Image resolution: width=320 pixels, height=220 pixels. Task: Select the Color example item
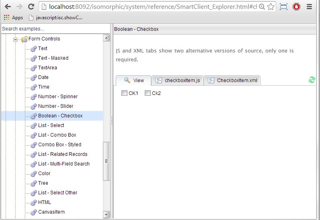coord(44,174)
